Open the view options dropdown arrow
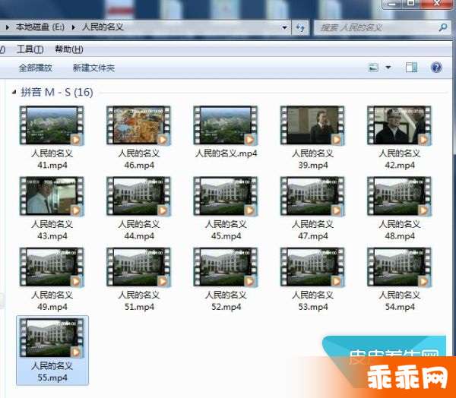The height and width of the screenshot is (398, 456). click(388, 68)
